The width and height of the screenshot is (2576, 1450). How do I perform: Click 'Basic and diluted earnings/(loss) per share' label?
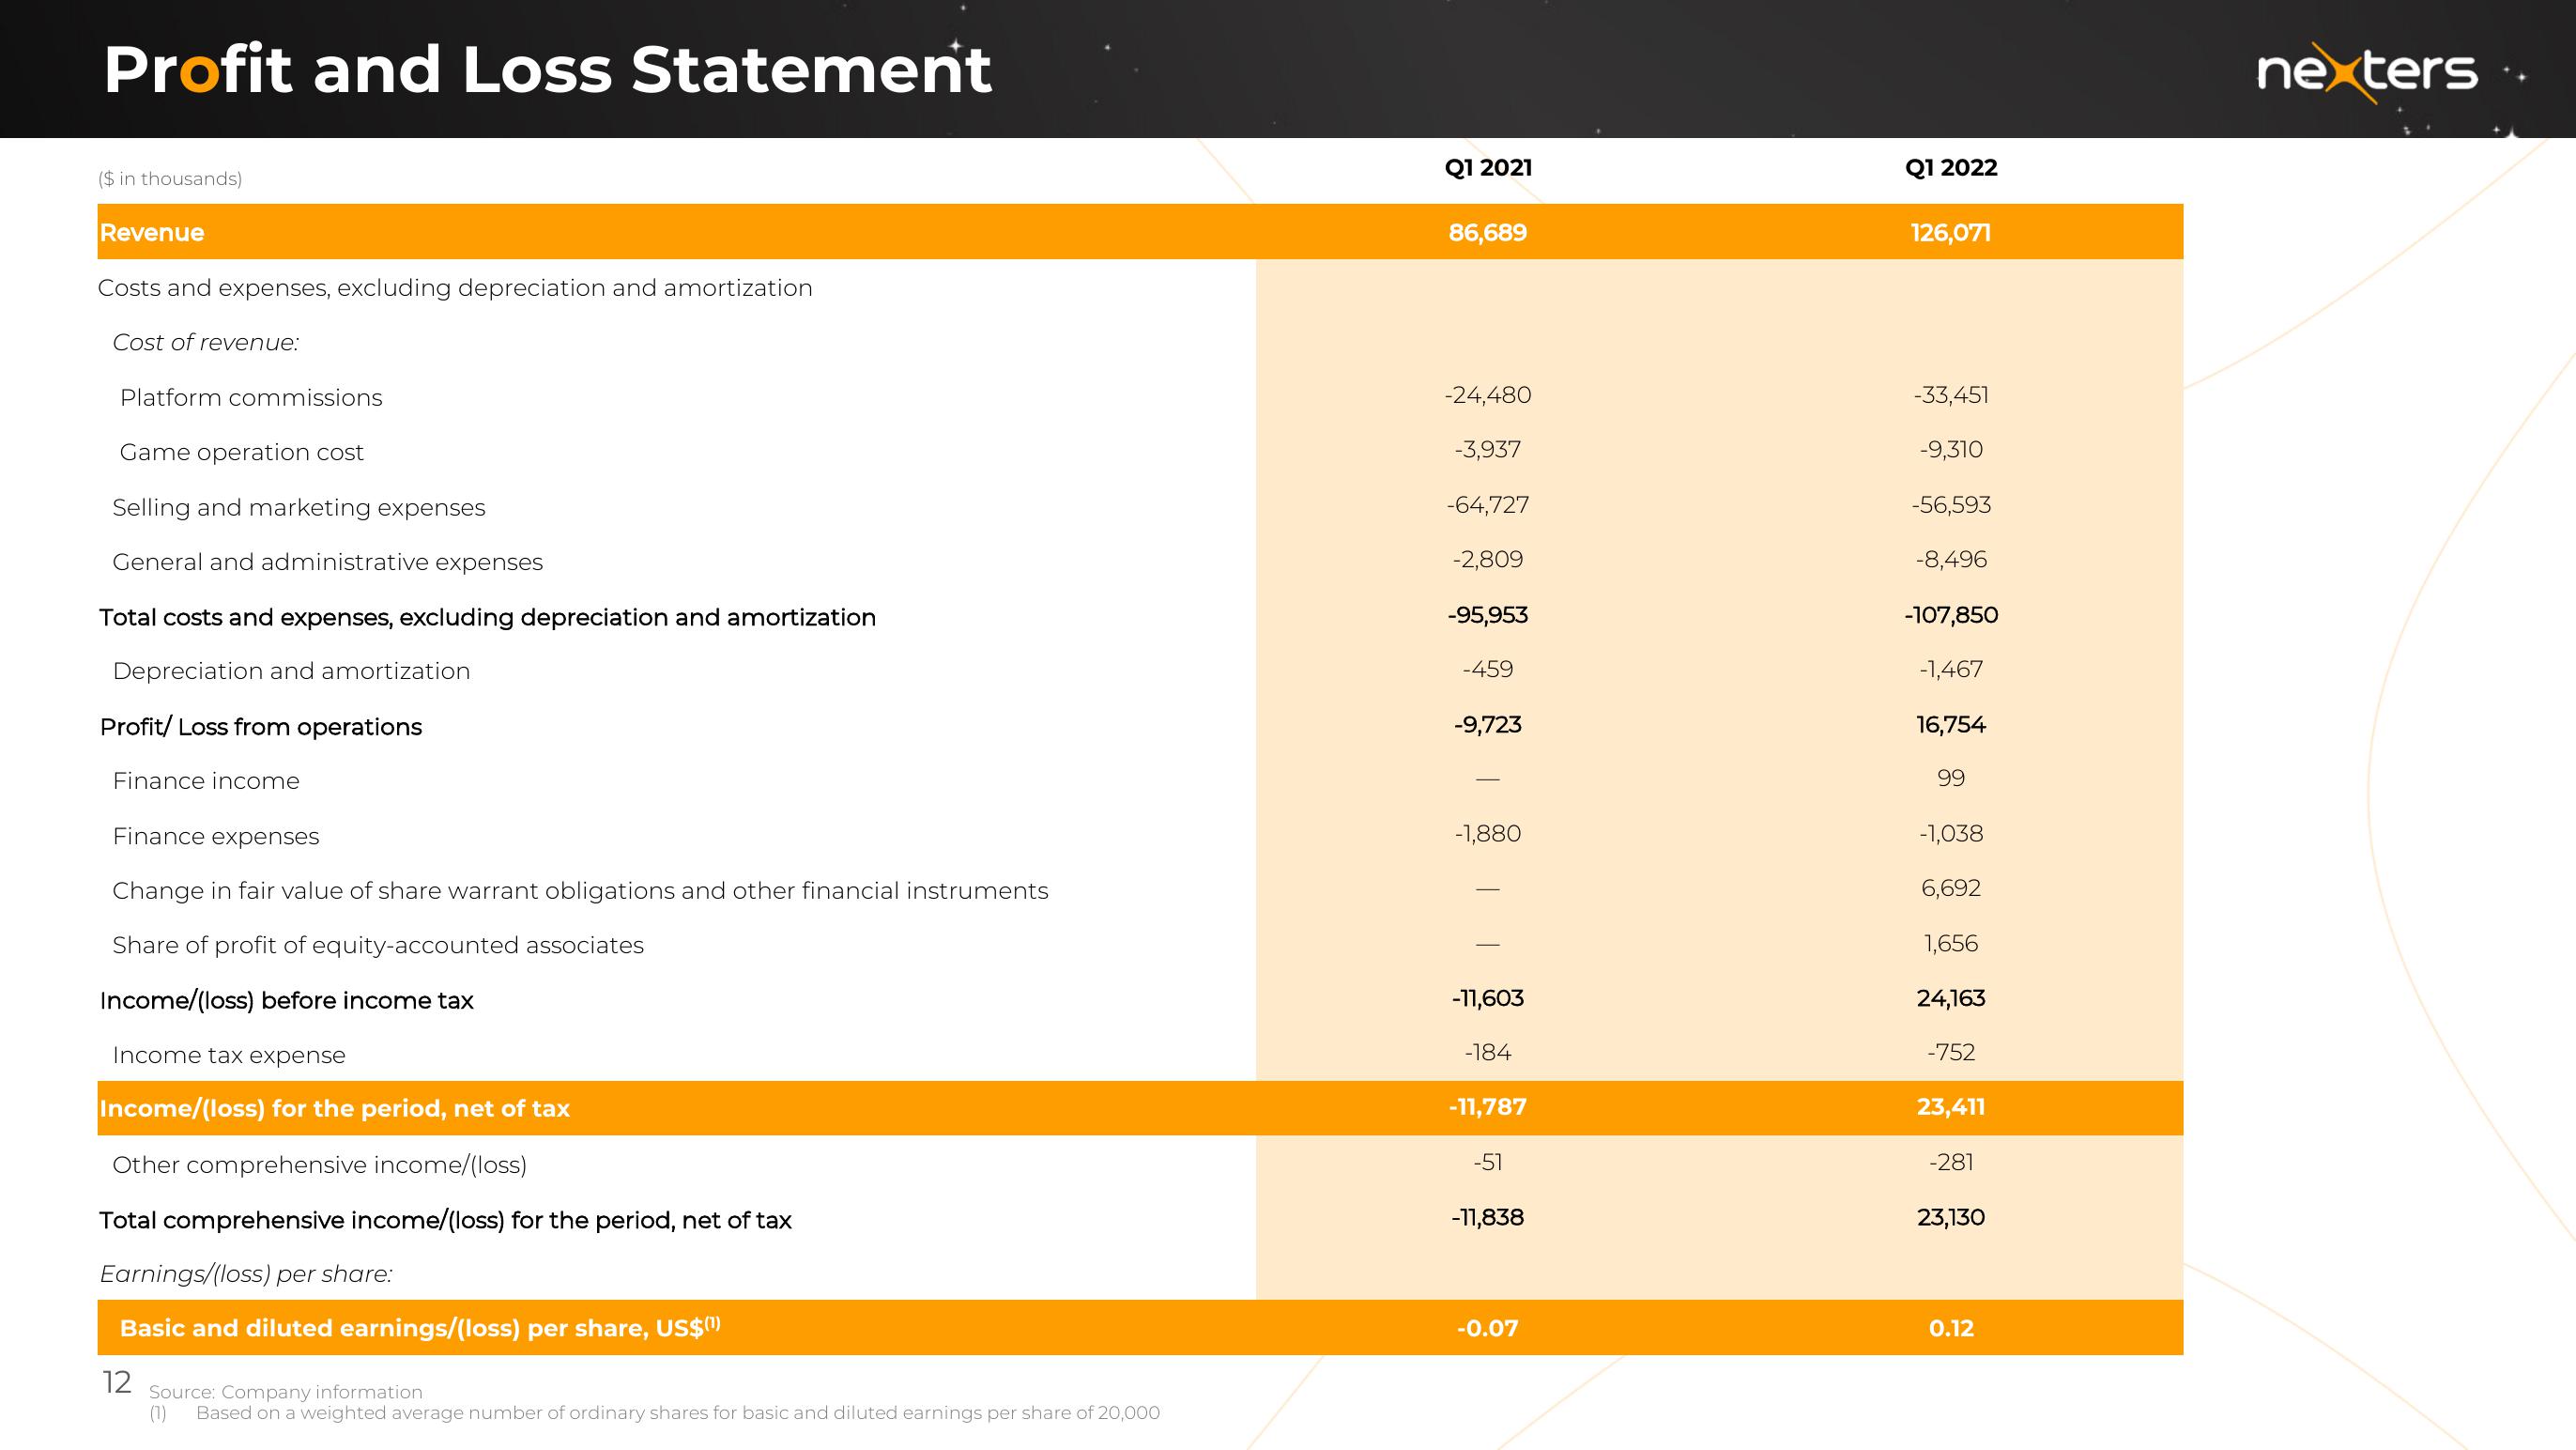(x=420, y=1328)
